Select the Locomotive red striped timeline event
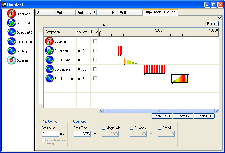This screenshot has height=153, width=225. coord(154,69)
